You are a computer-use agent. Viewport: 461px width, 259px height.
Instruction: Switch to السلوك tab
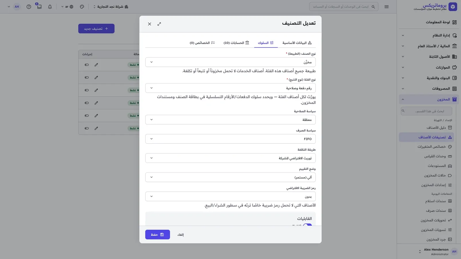[x=266, y=43]
